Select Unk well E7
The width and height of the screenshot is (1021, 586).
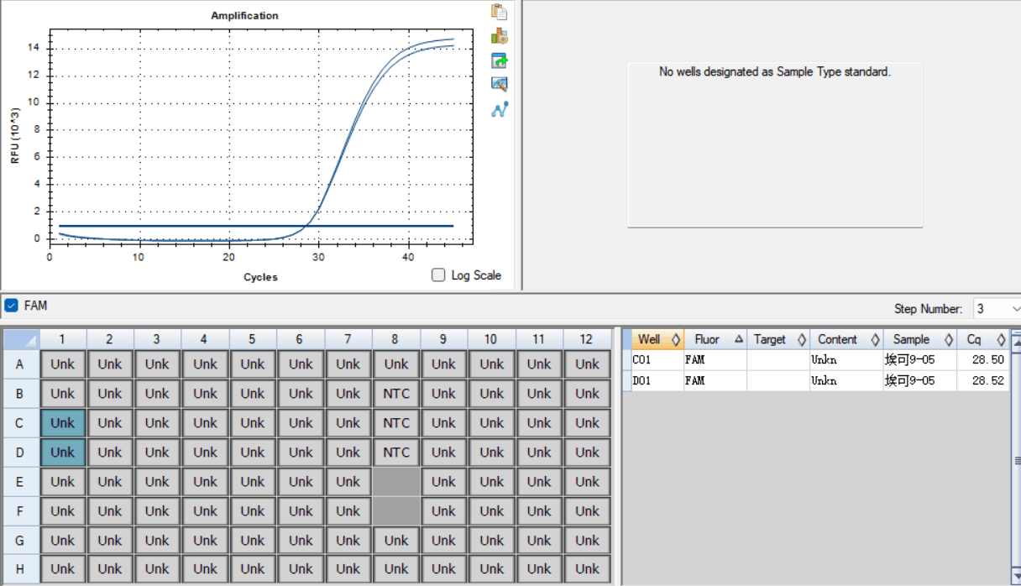point(348,482)
